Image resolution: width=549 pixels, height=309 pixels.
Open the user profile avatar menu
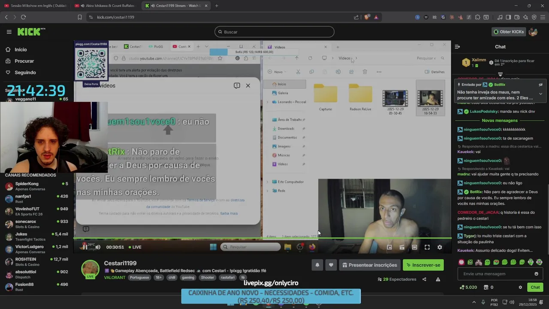coord(533,32)
